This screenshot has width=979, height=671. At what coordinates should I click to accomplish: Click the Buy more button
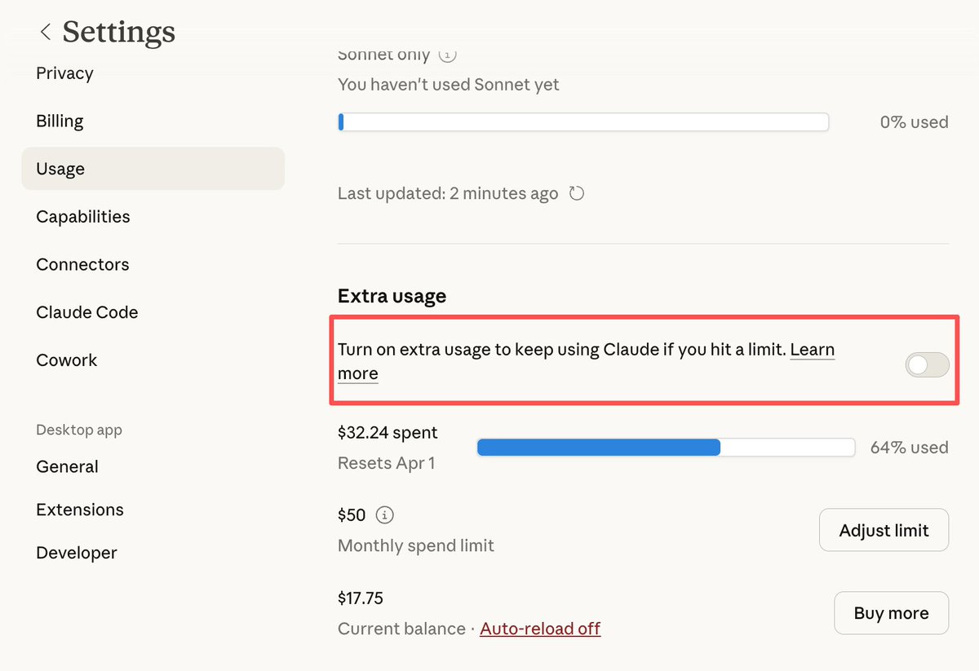[891, 613]
